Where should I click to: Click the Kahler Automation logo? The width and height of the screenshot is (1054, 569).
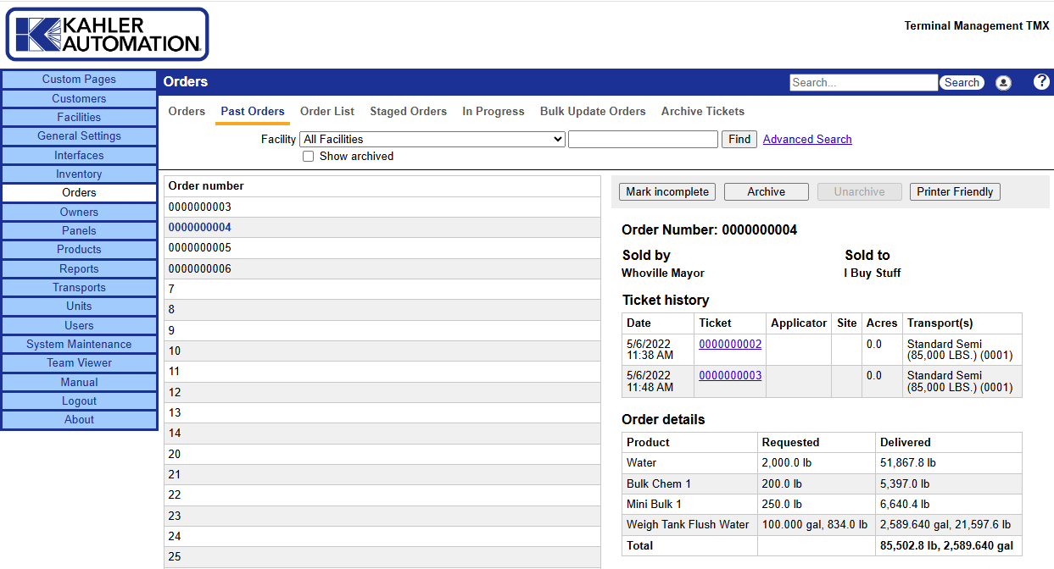[108, 35]
